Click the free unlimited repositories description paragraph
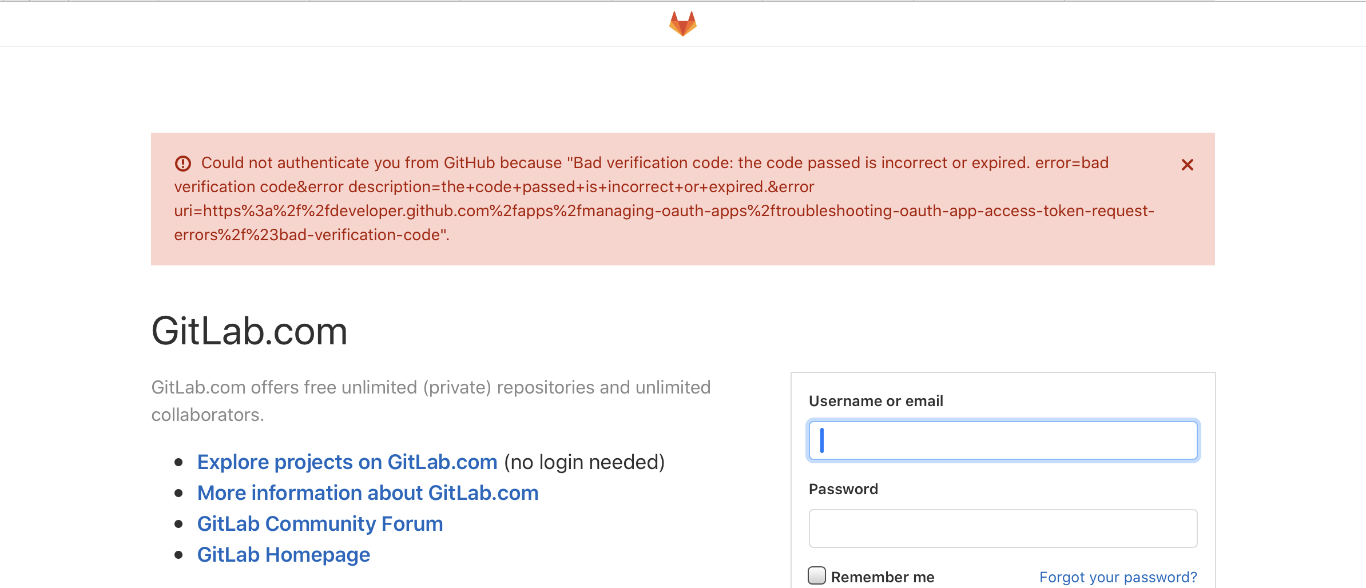Image resolution: width=1366 pixels, height=588 pixels. point(431,401)
